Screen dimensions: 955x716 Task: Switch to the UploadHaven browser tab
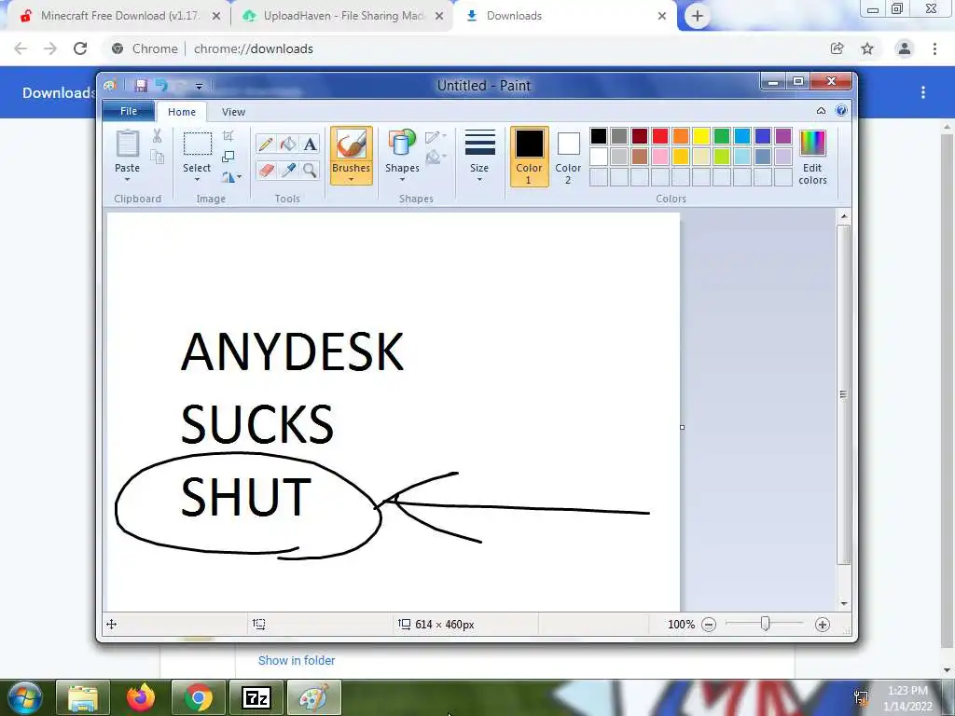pyautogui.click(x=343, y=16)
